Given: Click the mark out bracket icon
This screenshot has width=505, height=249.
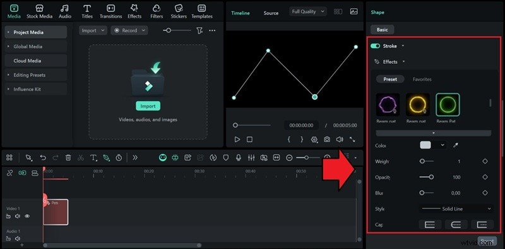Looking at the screenshot, I should [x=302, y=139].
